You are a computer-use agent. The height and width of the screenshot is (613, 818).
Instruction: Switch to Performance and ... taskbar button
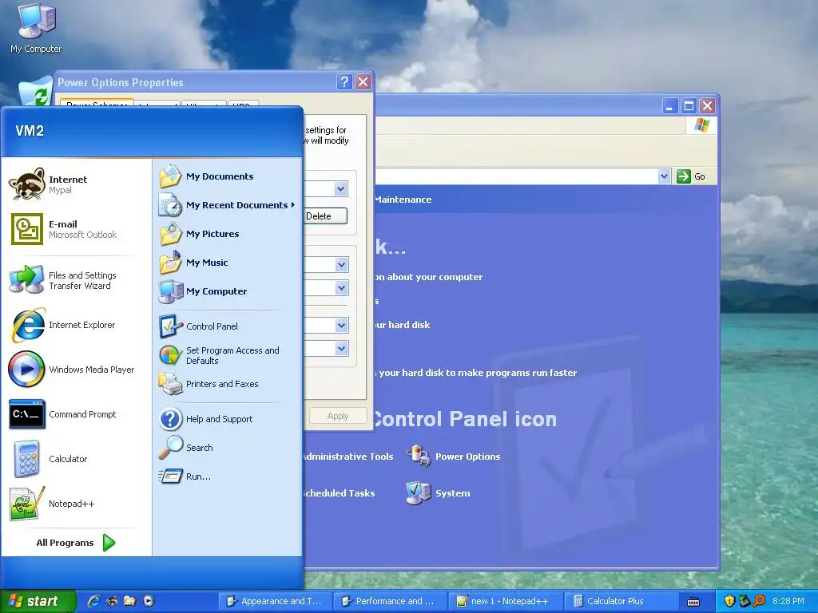coord(389,601)
